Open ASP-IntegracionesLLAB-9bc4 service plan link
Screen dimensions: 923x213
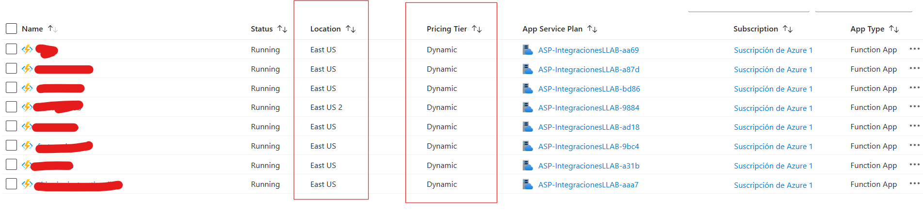coord(588,146)
